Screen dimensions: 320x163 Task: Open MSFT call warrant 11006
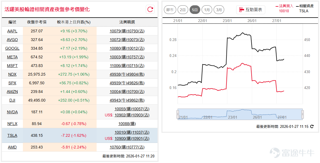[118, 66]
